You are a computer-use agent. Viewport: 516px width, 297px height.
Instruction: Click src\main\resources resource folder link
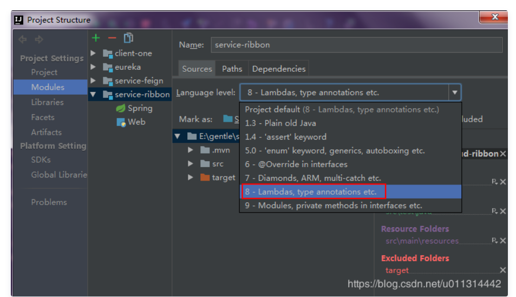coord(422,241)
